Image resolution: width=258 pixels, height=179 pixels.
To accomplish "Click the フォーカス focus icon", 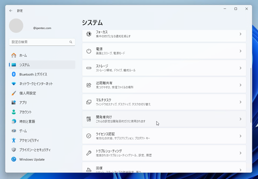I will click(89, 34).
